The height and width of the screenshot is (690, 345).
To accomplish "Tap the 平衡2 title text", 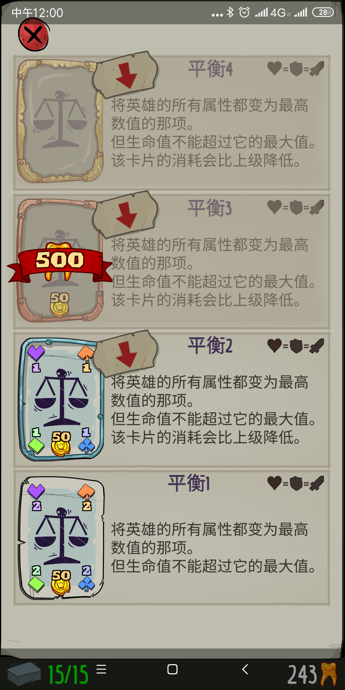I will pyautogui.click(x=210, y=346).
